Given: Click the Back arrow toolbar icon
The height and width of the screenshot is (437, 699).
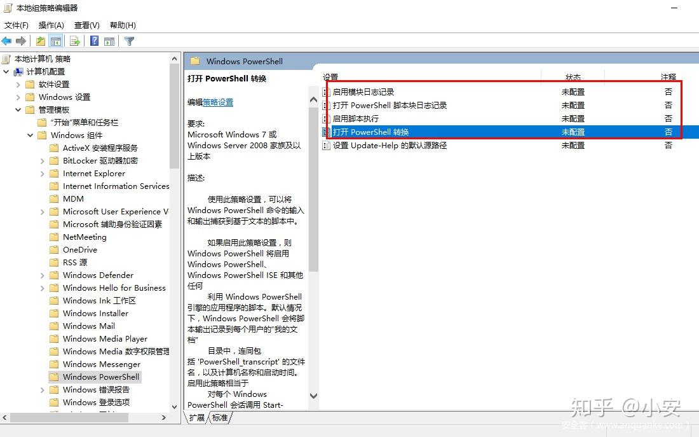Looking at the screenshot, I should pos(7,41).
